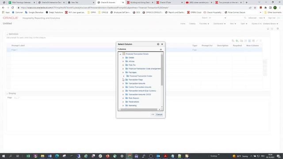Select Transaction Amounts DVOS folder
283x159 pixels.
[140, 95]
